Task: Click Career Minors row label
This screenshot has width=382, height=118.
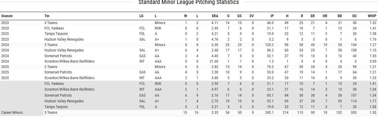Action: coord(12,113)
